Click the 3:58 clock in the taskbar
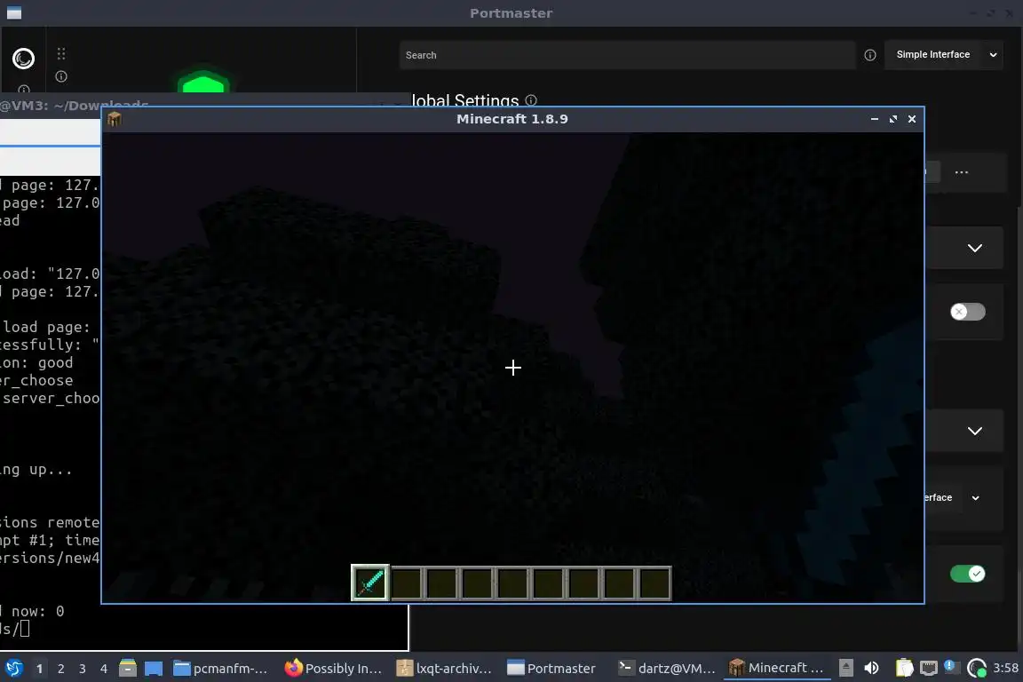The image size is (1023, 682). [1005, 668]
